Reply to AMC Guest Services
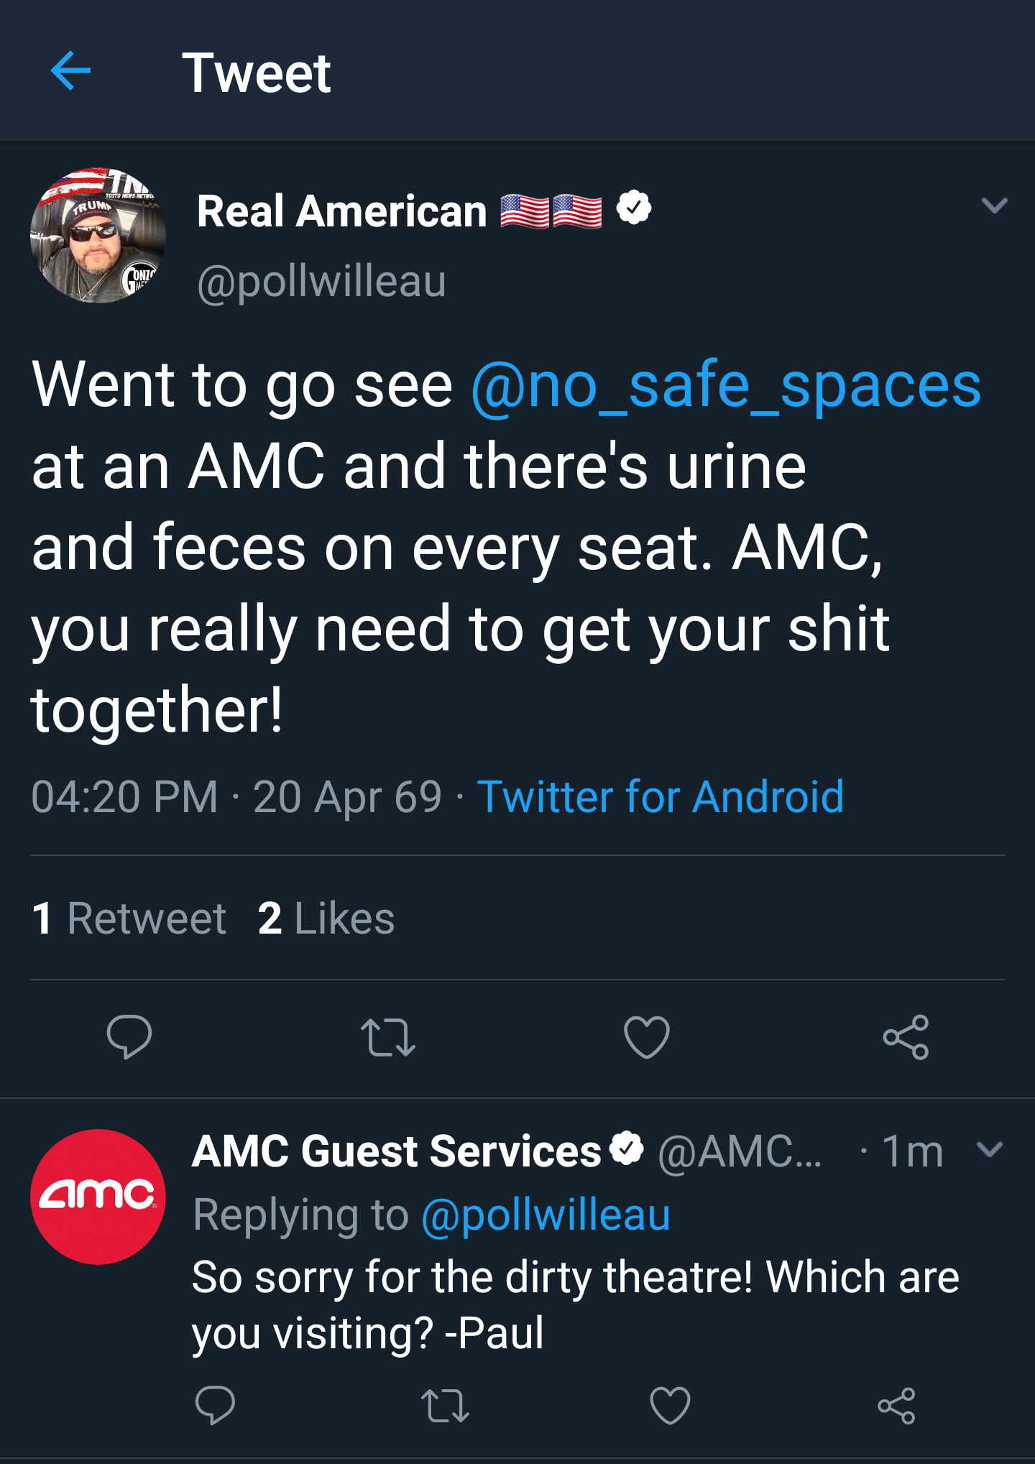 click(x=213, y=1407)
